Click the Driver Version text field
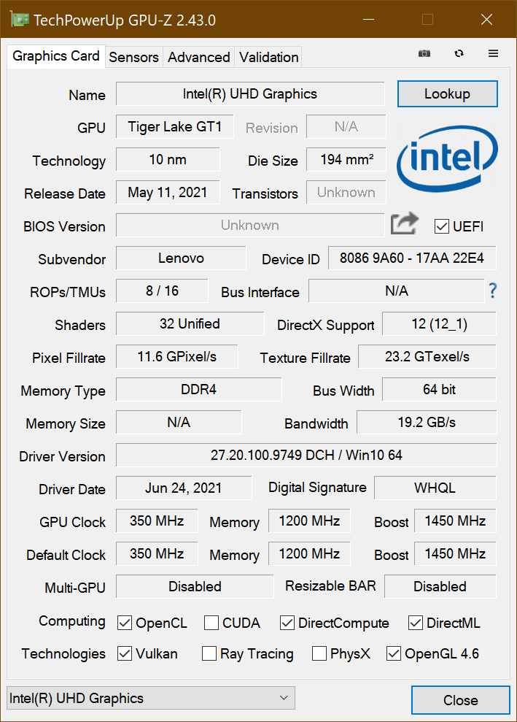Viewport: 517px width, 722px height. (306, 456)
